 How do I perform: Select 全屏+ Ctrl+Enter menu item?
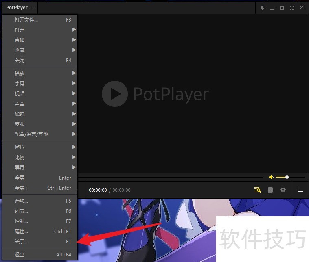(x=40, y=188)
